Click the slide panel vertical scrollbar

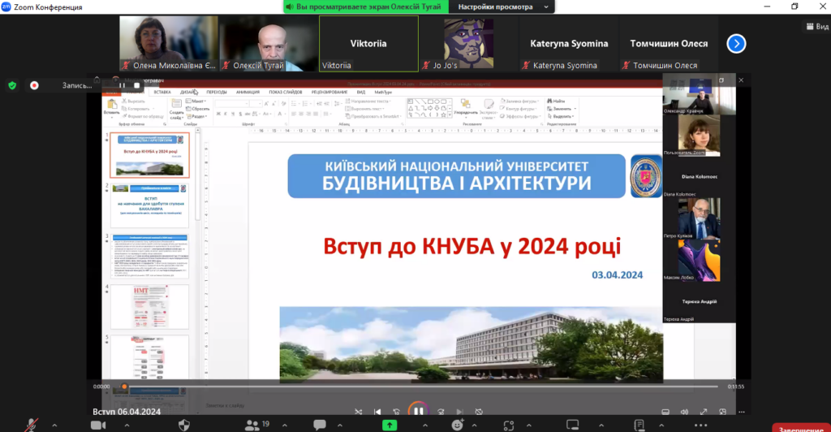(x=198, y=175)
